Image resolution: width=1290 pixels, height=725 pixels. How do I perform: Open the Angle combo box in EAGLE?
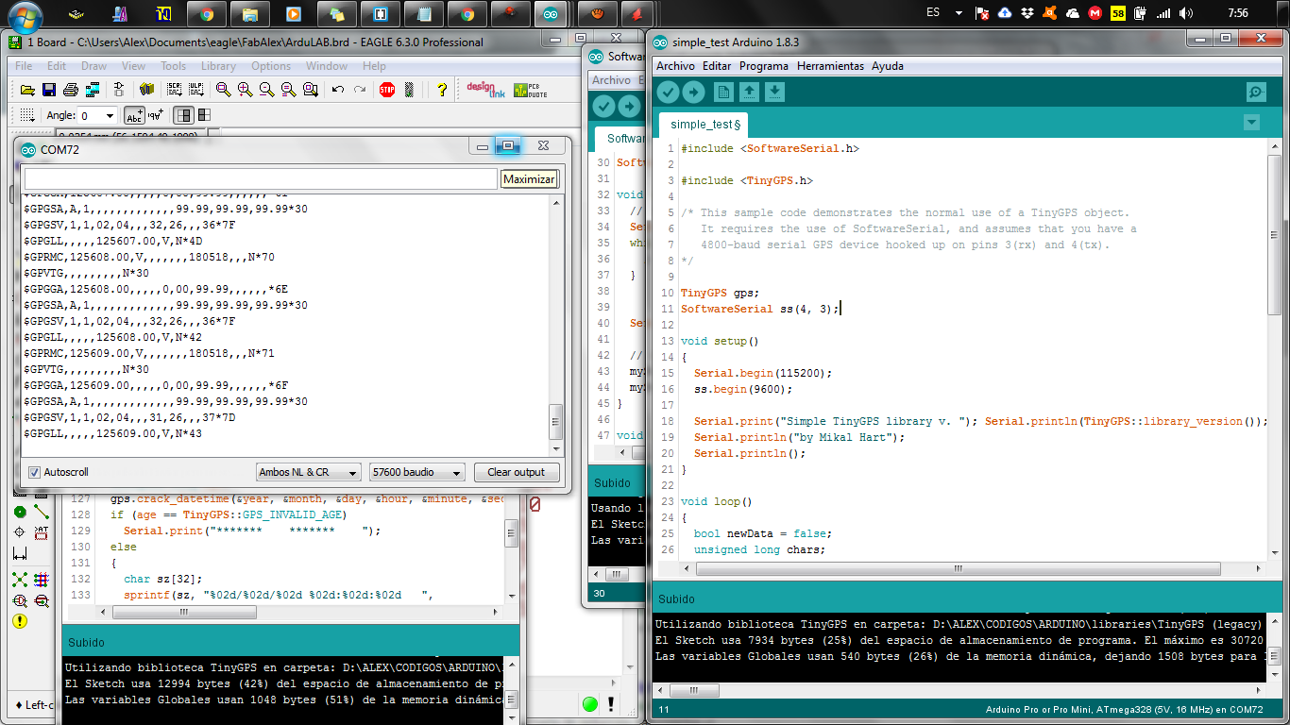click(x=96, y=115)
